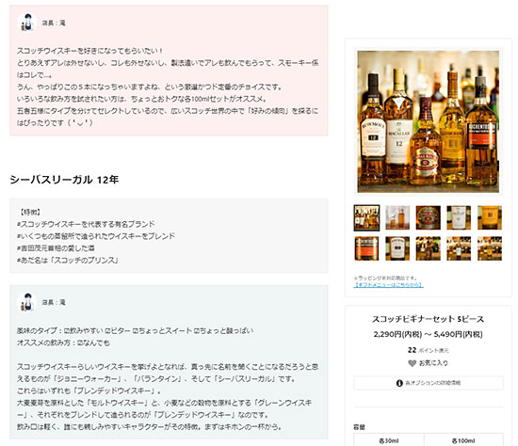Click hashtag line あだ名は「スコッチのプリンス」
The image size is (518, 446).
coord(68,260)
